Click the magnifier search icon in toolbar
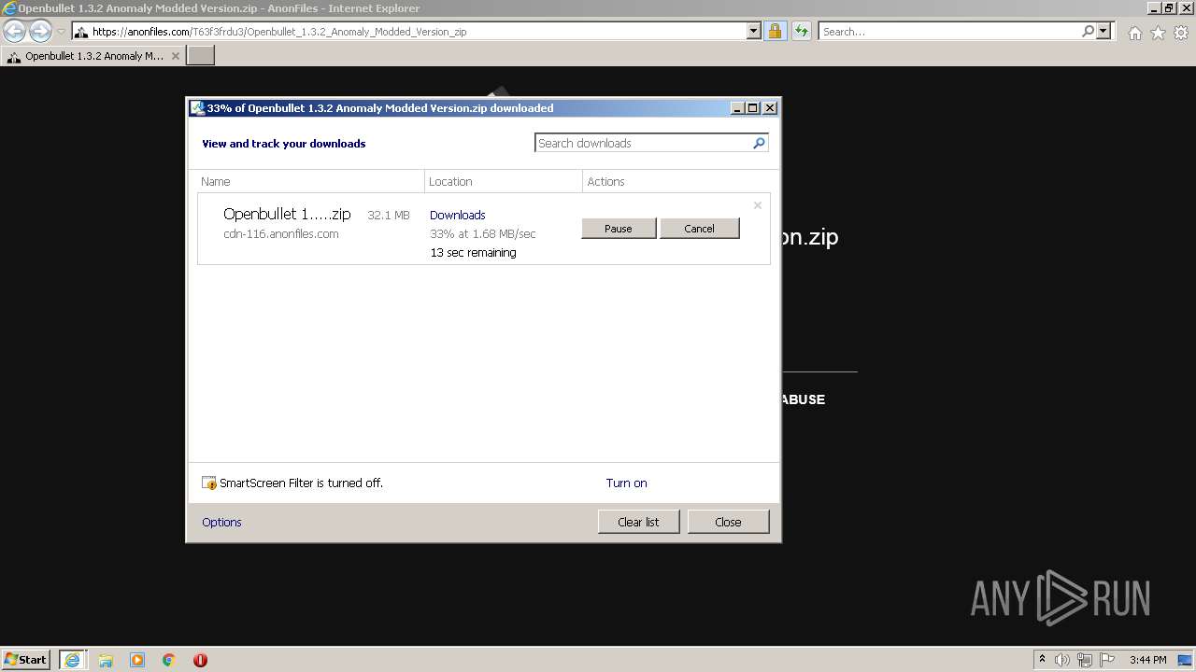The width and height of the screenshot is (1196, 672). (x=1088, y=31)
